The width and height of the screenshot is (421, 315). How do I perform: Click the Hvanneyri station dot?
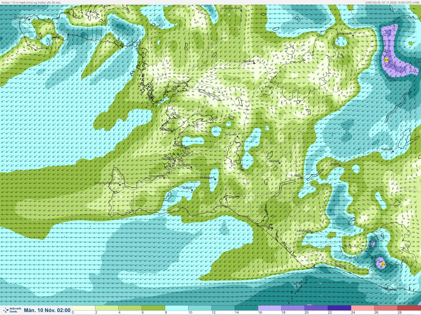[187, 85]
